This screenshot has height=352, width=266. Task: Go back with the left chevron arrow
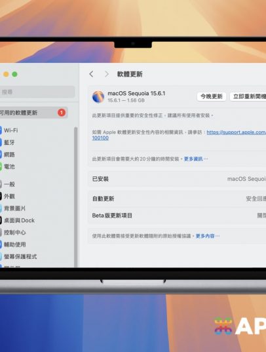click(91, 74)
